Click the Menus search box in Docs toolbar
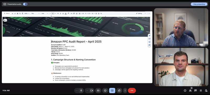The height and width of the screenshot is (95, 210). point(7,13)
